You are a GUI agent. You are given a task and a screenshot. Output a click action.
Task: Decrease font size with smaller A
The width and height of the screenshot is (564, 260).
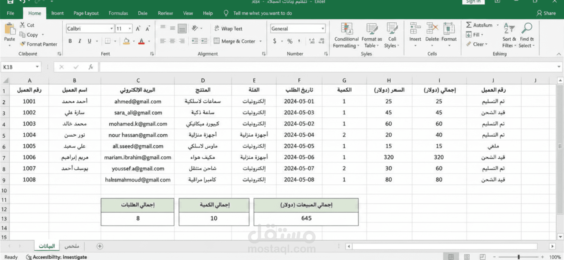click(x=147, y=29)
